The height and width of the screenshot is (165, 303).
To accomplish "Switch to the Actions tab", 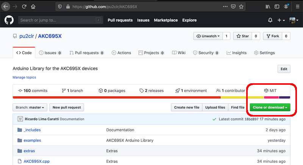I will (x=121, y=53).
